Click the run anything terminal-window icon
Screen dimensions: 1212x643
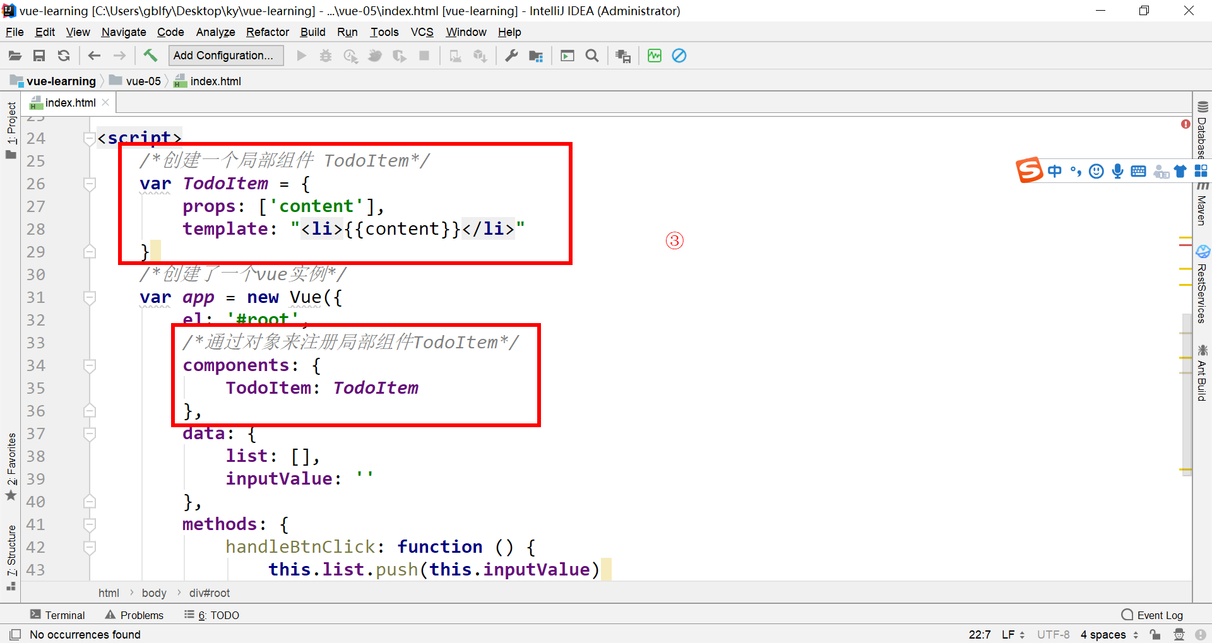pos(567,56)
